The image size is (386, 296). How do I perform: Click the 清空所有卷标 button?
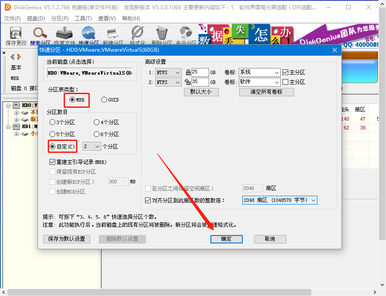coord(266,92)
